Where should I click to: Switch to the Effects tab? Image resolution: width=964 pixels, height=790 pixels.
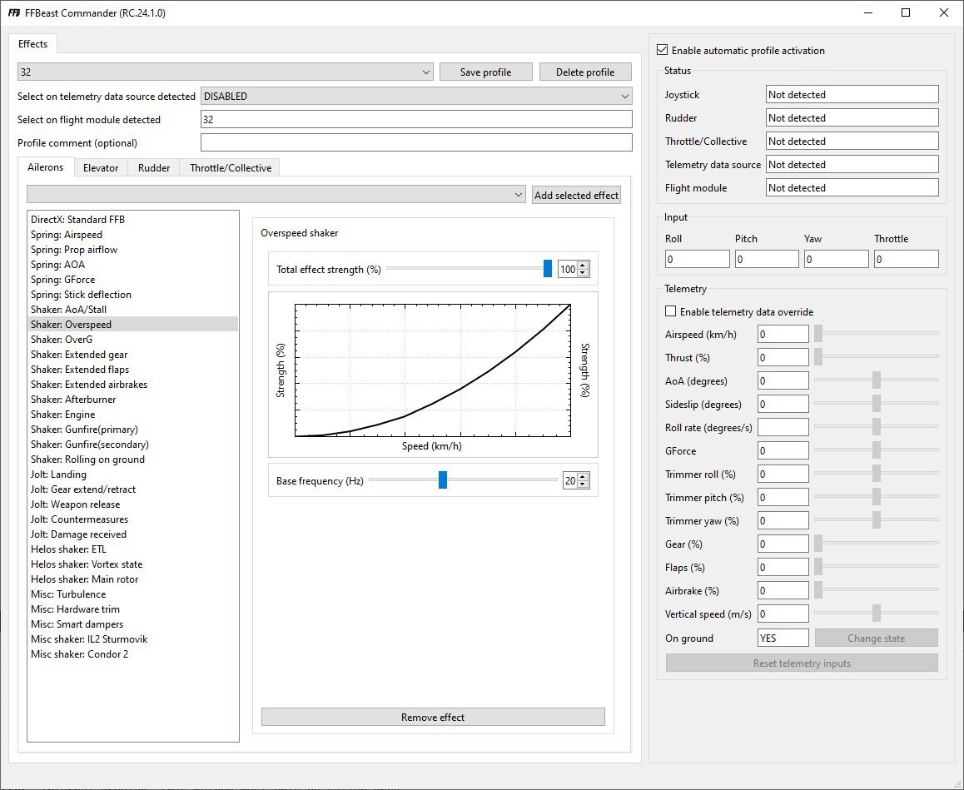point(32,44)
